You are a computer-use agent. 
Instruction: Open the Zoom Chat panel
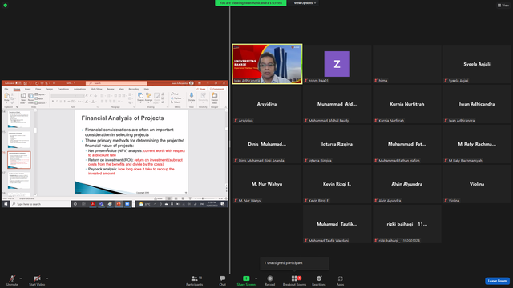pos(223,280)
